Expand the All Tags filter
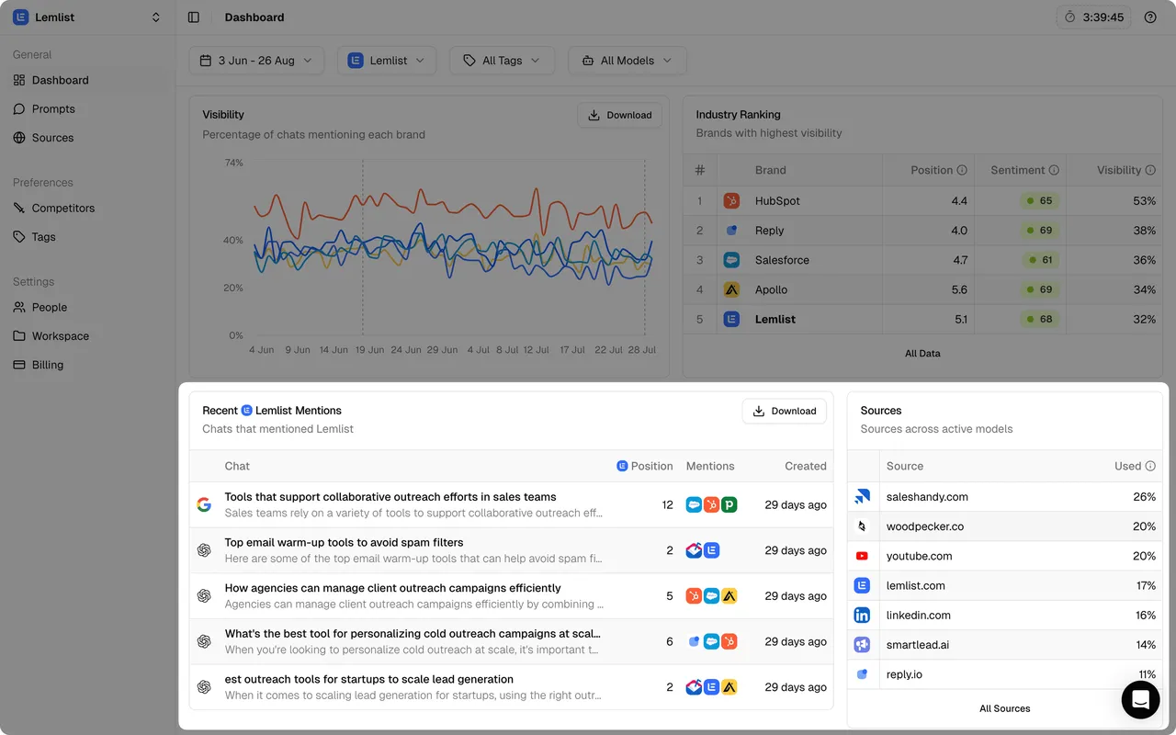The width and height of the screenshot is (1176, 735). [x=502, y=61]
